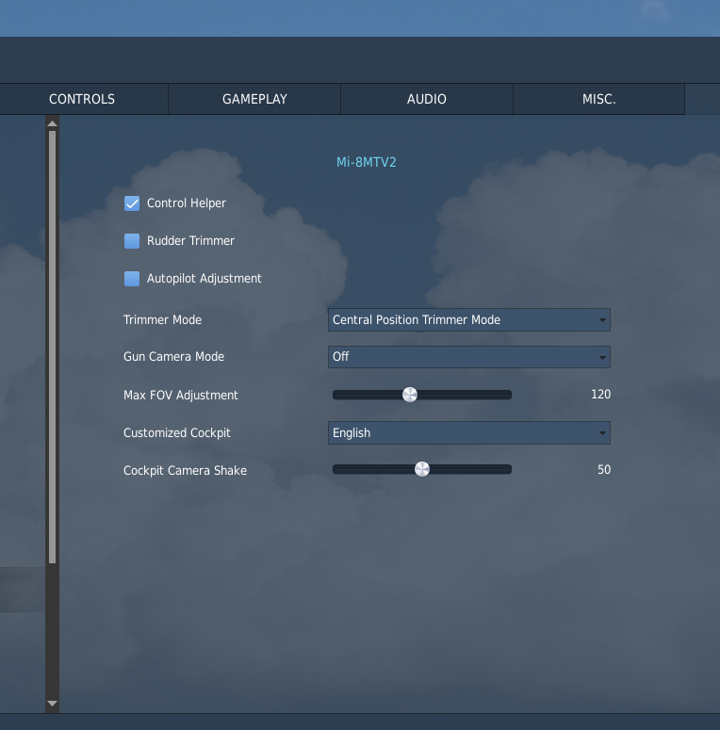
Task: Open the GAMEPLAY tab
Action: pyautogui.click(x=254, y=99)
